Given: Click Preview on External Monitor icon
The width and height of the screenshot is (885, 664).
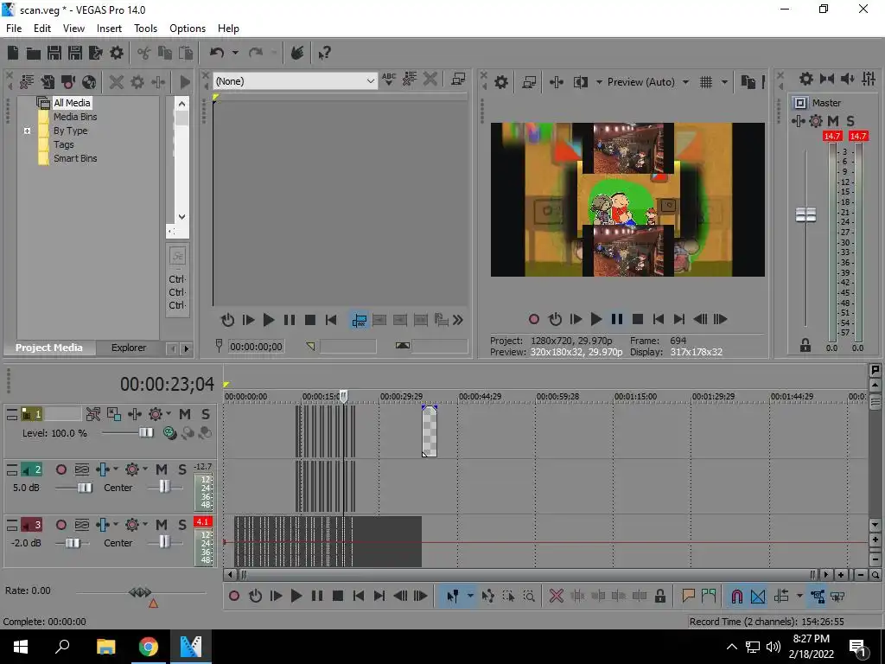Looking at the screenshot, I should pyautogui.click(x=530, y=82).
